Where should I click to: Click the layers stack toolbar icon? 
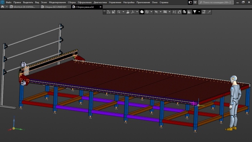pos(189,12)
